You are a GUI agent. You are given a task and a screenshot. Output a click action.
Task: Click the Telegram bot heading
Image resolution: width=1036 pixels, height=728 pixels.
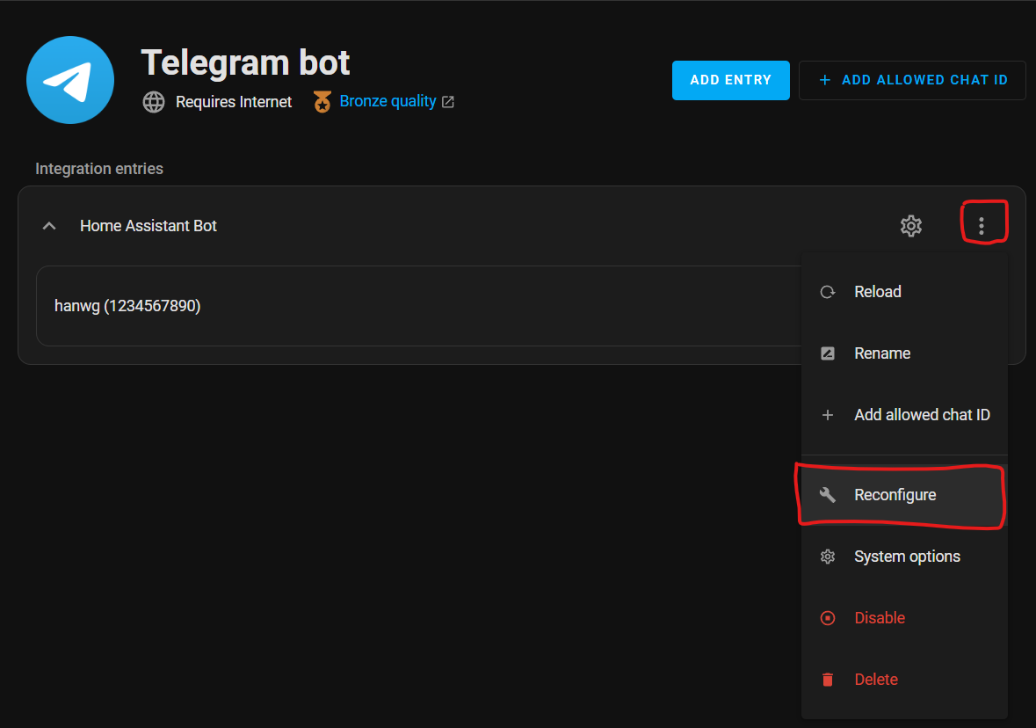pyautogui.click(x=245, y=62)
